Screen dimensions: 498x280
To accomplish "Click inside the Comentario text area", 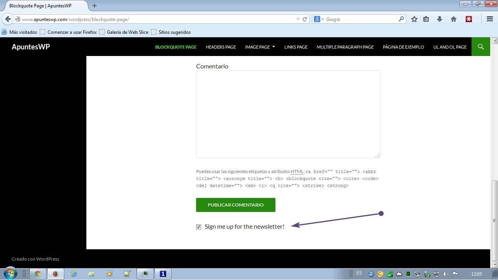I will point(288,114).
